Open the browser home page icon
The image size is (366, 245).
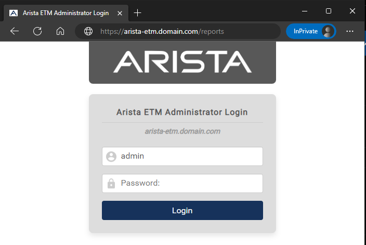click(60, 31)
